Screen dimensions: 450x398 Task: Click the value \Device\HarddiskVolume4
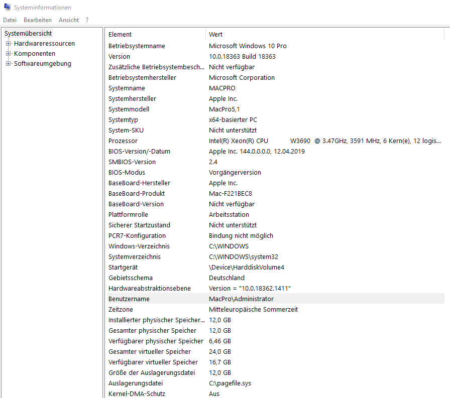tap(247, 268)
